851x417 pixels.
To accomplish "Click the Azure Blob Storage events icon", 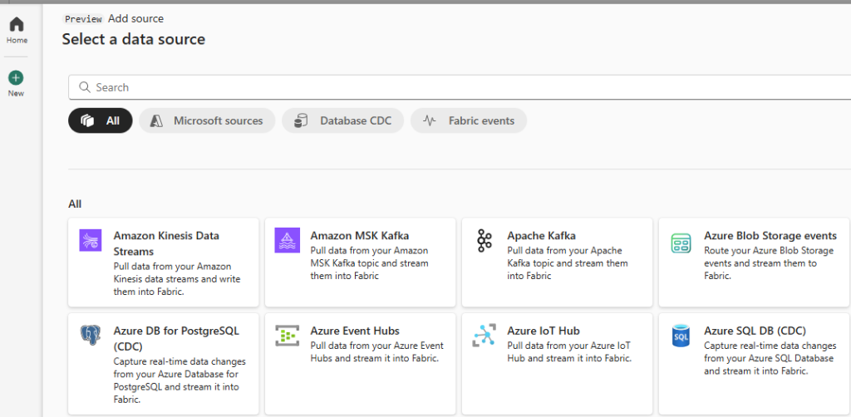I will 681,243.
